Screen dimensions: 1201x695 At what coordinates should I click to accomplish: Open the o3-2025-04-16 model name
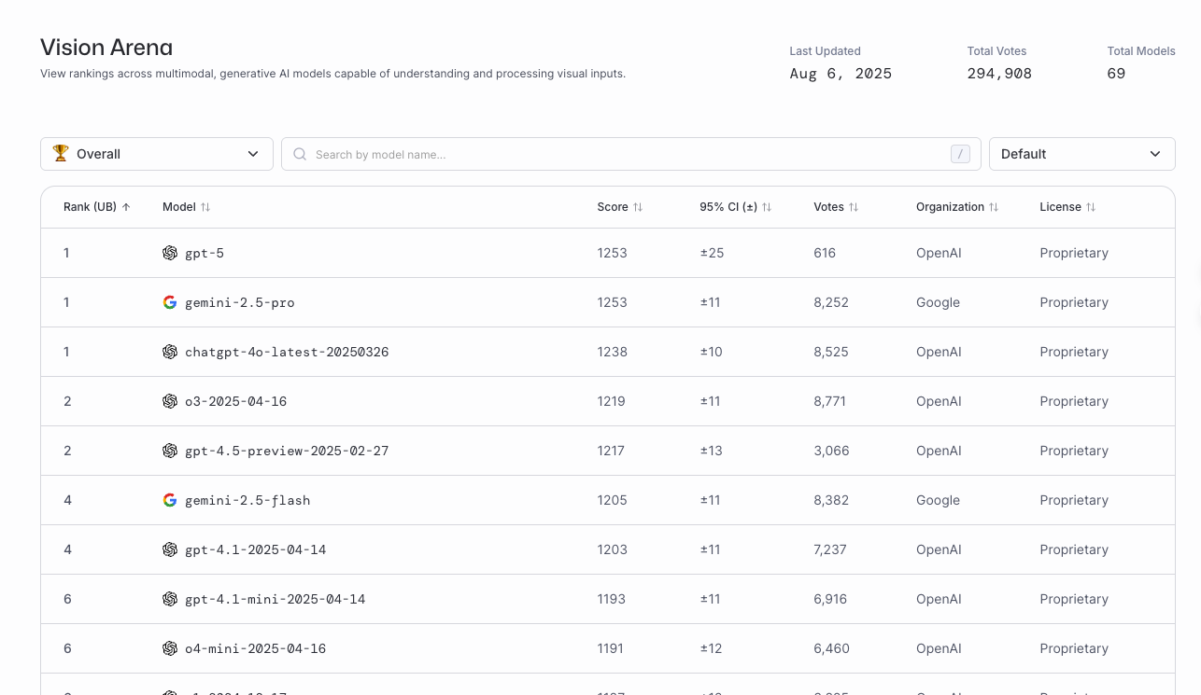[x=236, y=401]
